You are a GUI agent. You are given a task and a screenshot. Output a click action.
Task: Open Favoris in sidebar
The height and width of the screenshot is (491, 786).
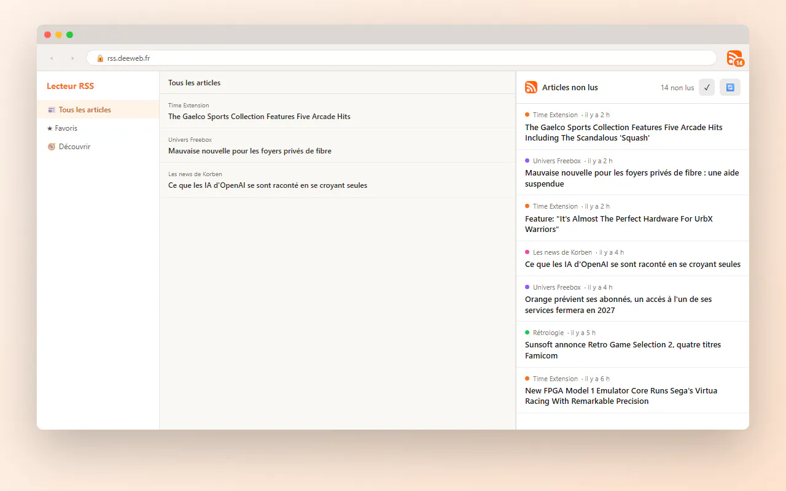tap(98, 128)
